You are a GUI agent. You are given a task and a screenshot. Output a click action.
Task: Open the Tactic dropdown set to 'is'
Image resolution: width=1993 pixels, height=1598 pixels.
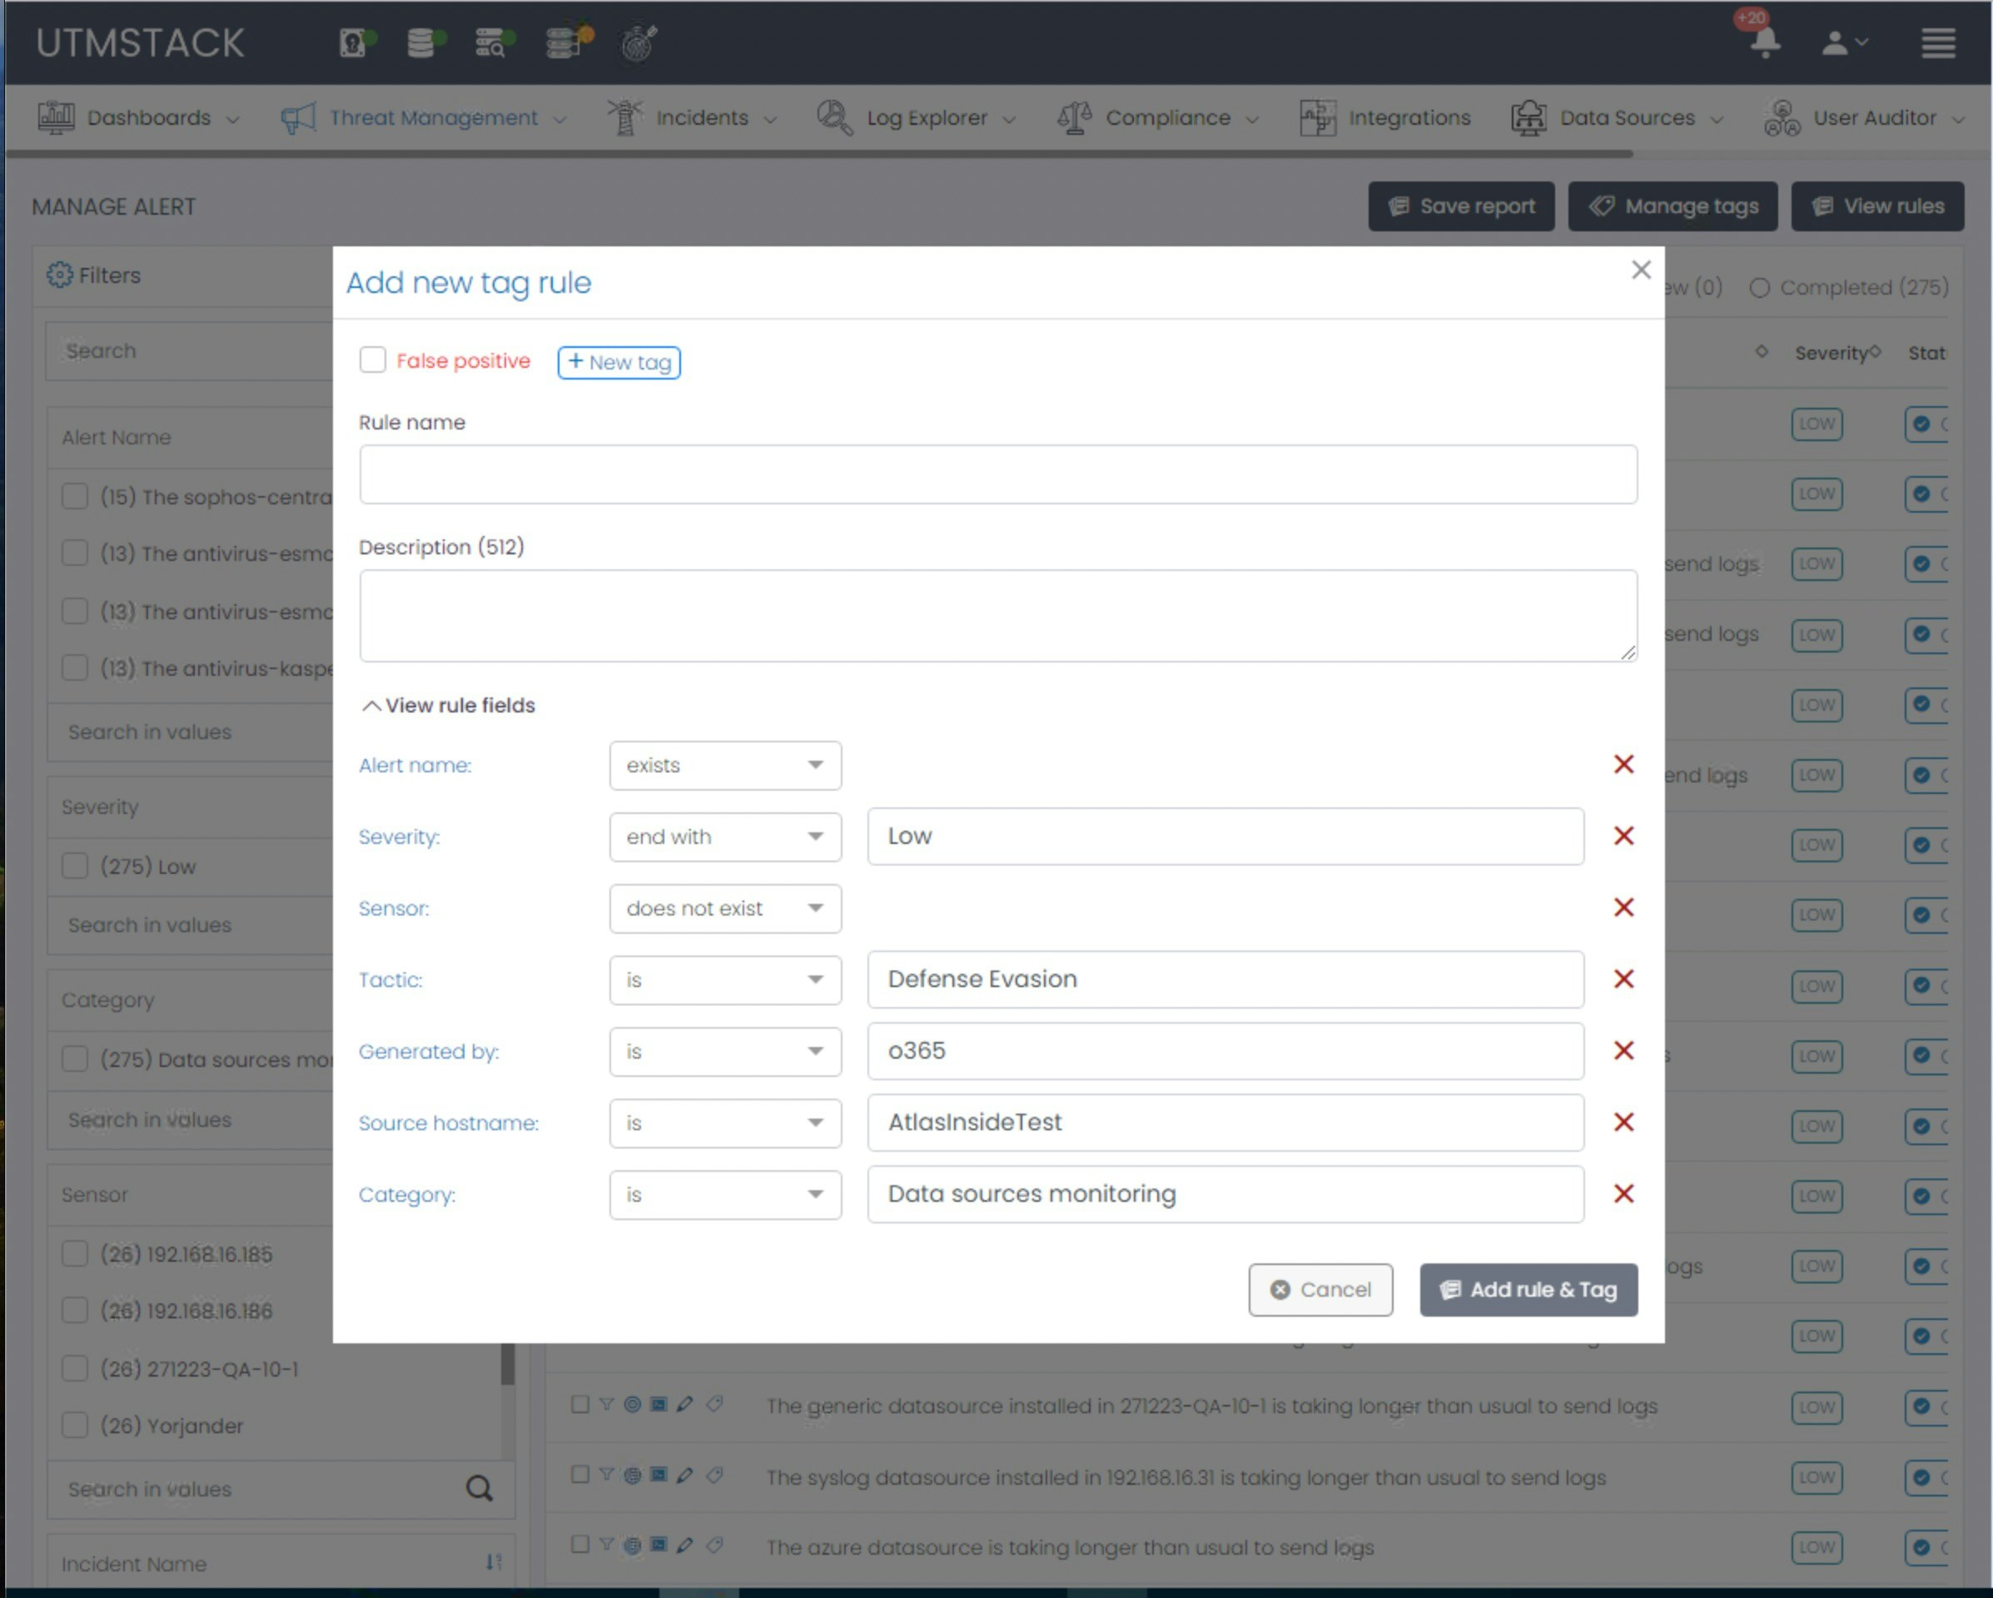(725, 980)
